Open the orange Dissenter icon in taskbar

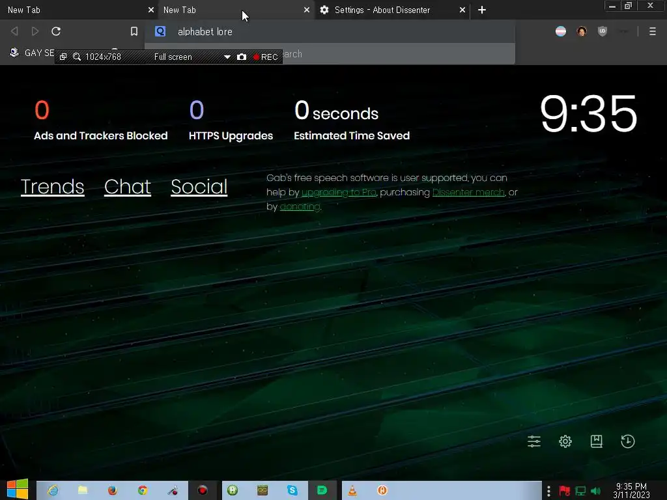pyautogui.click(x=382, y=490)
